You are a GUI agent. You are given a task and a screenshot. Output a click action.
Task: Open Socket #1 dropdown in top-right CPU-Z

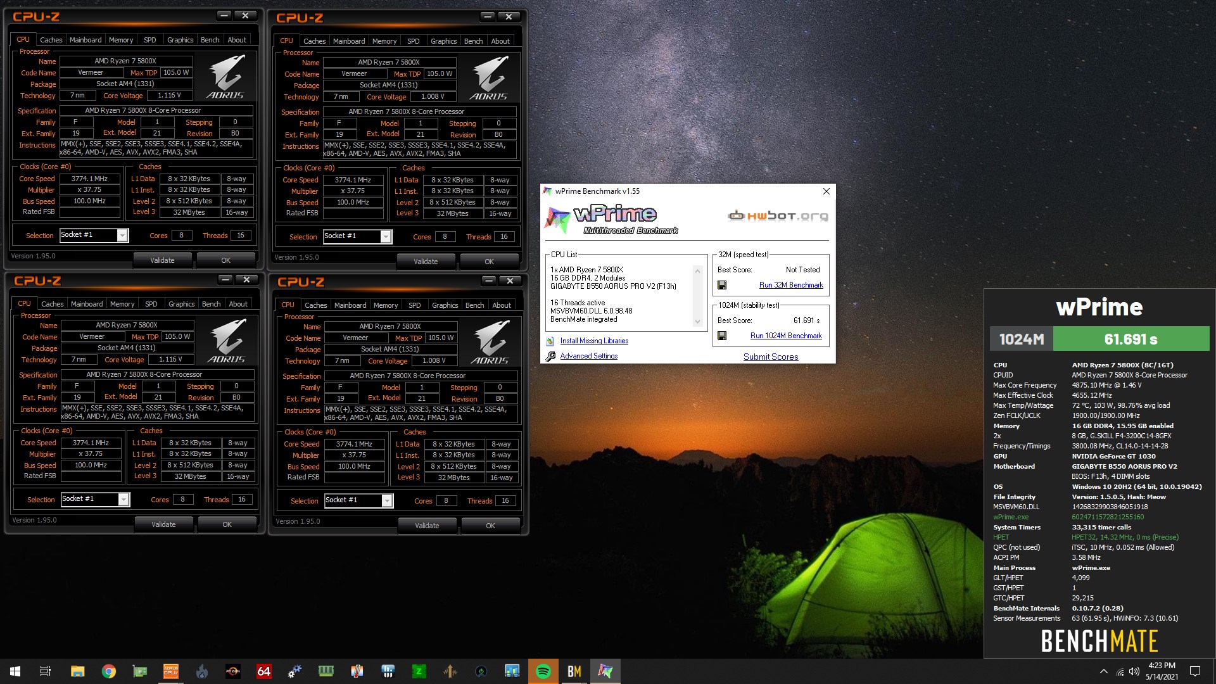coord(386,237)
